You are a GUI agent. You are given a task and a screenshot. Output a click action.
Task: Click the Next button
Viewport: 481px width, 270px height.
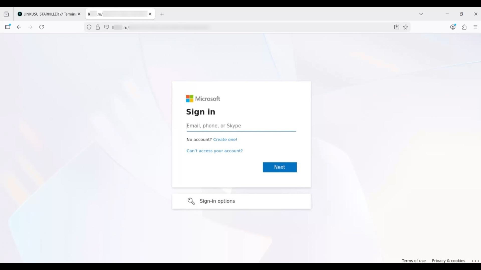[280, 167]
